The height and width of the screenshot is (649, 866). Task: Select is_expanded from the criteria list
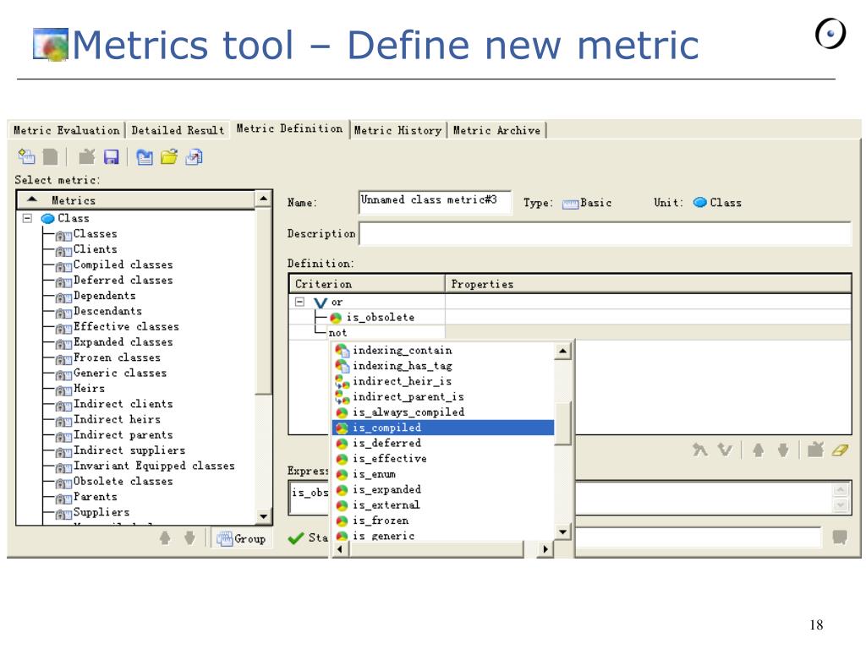pos(443,489)
